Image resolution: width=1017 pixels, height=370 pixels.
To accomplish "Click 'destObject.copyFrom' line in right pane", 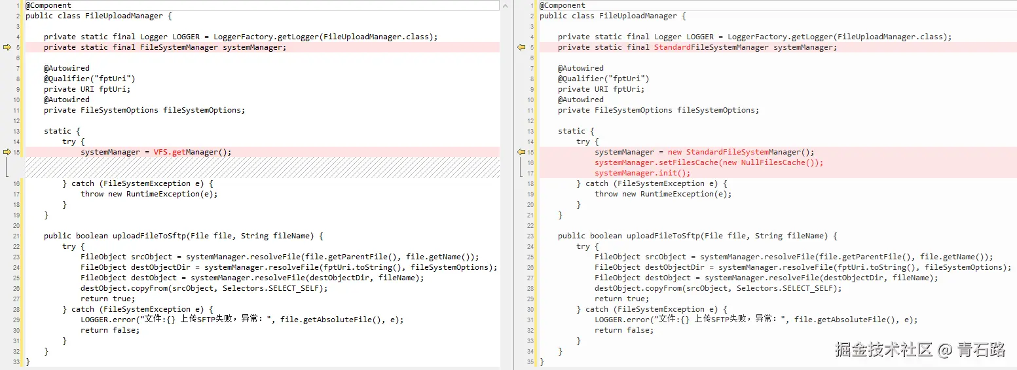I will (x=718, y=288).
